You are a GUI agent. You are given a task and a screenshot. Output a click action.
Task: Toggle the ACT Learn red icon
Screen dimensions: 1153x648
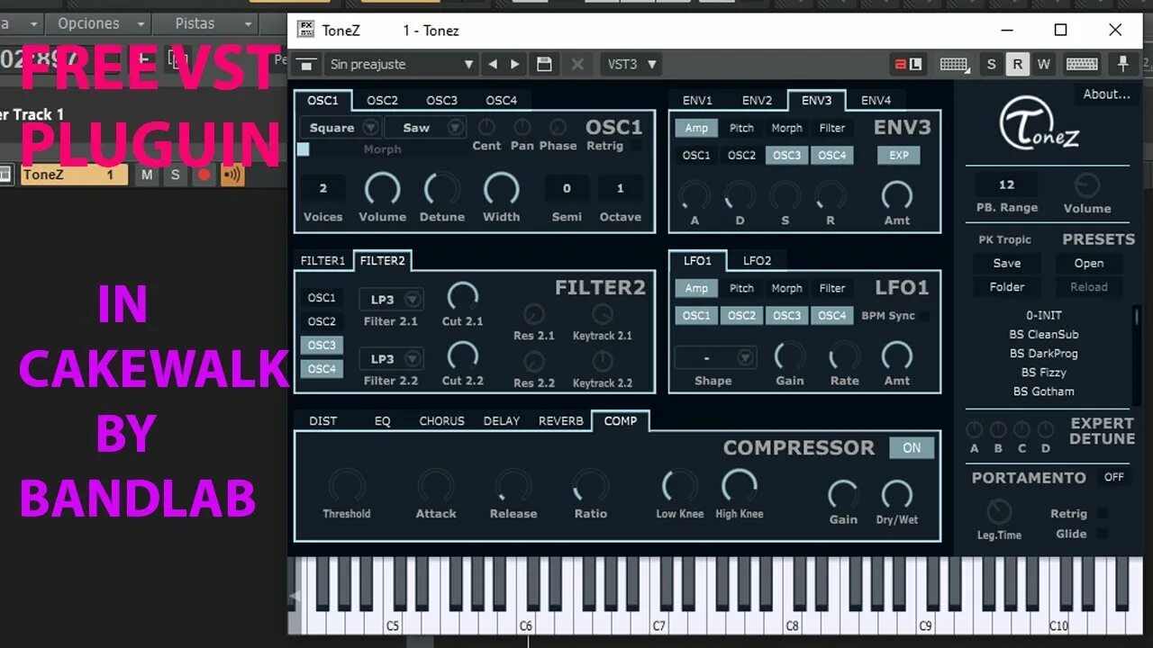point(908,64)
